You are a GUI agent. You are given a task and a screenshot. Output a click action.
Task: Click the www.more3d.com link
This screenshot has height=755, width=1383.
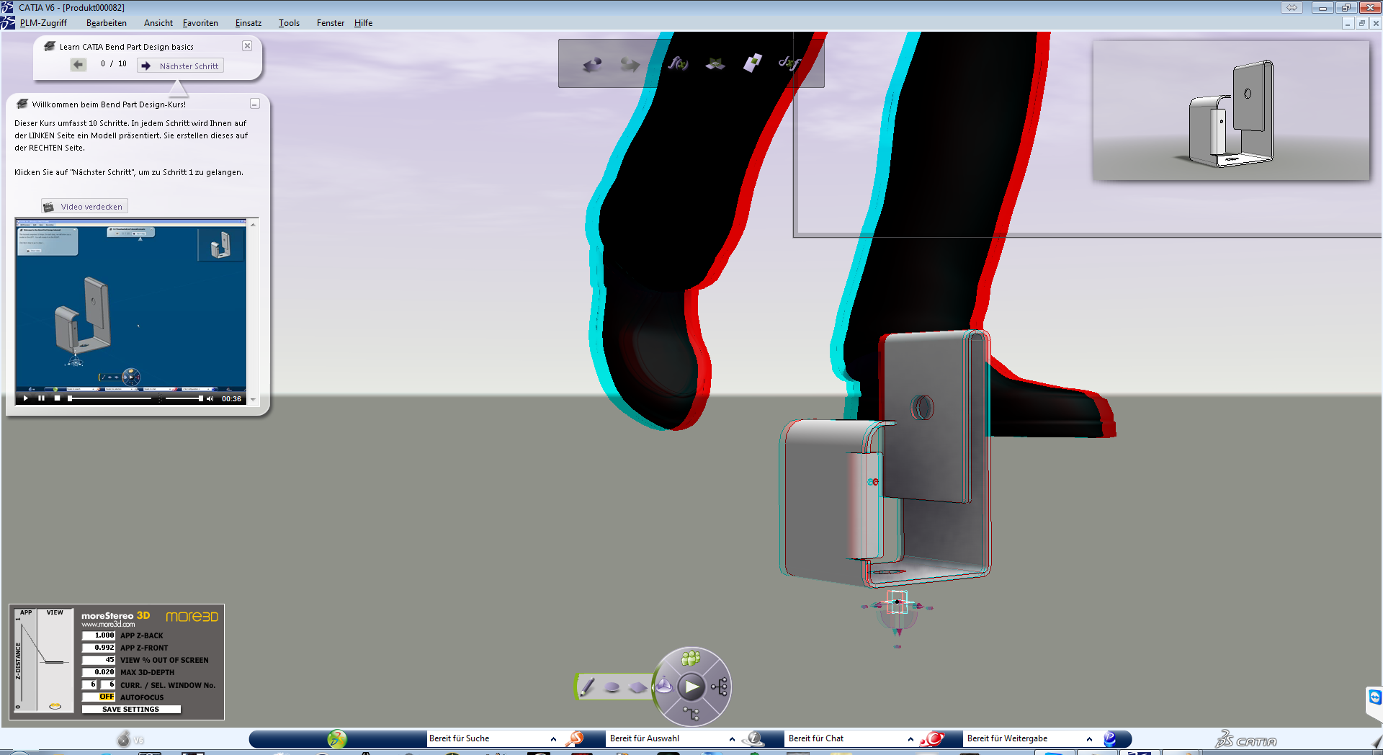click(x=108, y=625)
